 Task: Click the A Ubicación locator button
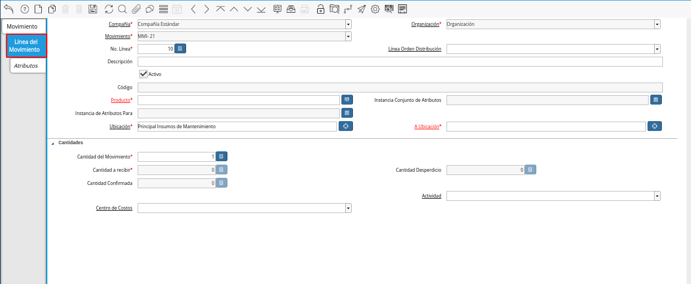(x=654, y=126)
